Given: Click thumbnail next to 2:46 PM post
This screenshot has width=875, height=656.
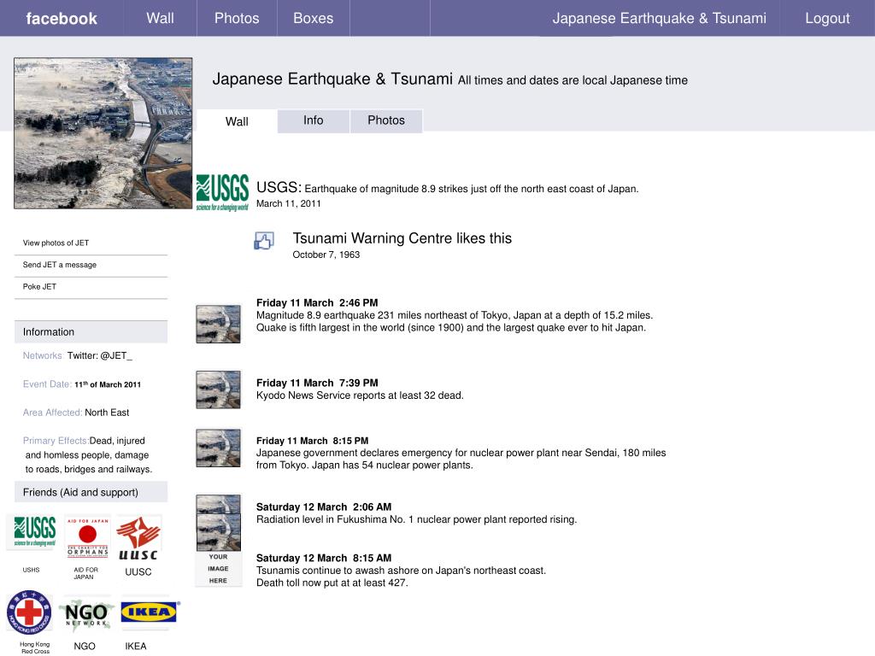Looking at the screenshot, I should click(x=218, y=324).
